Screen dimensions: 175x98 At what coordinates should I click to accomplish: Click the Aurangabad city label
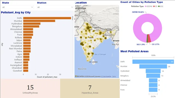point(16,65)
